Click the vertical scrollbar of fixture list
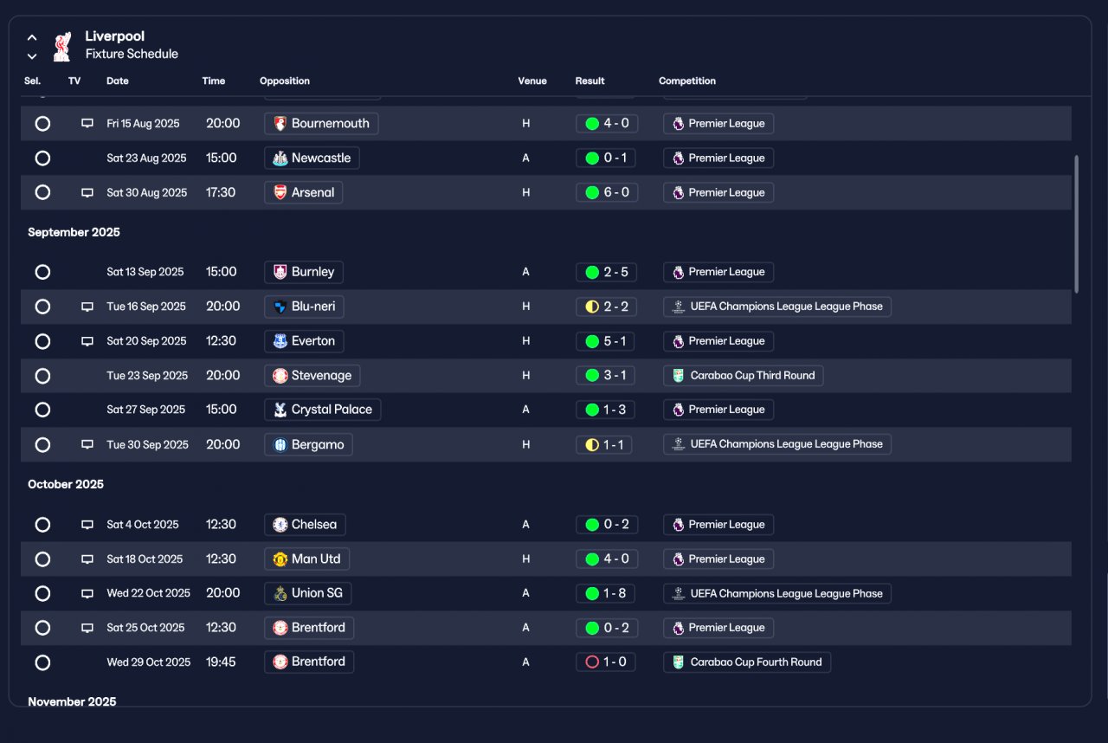Image resolution: width=1108 pixels, height=743 pixels. pyautogui.click(x=1077, y=224)
